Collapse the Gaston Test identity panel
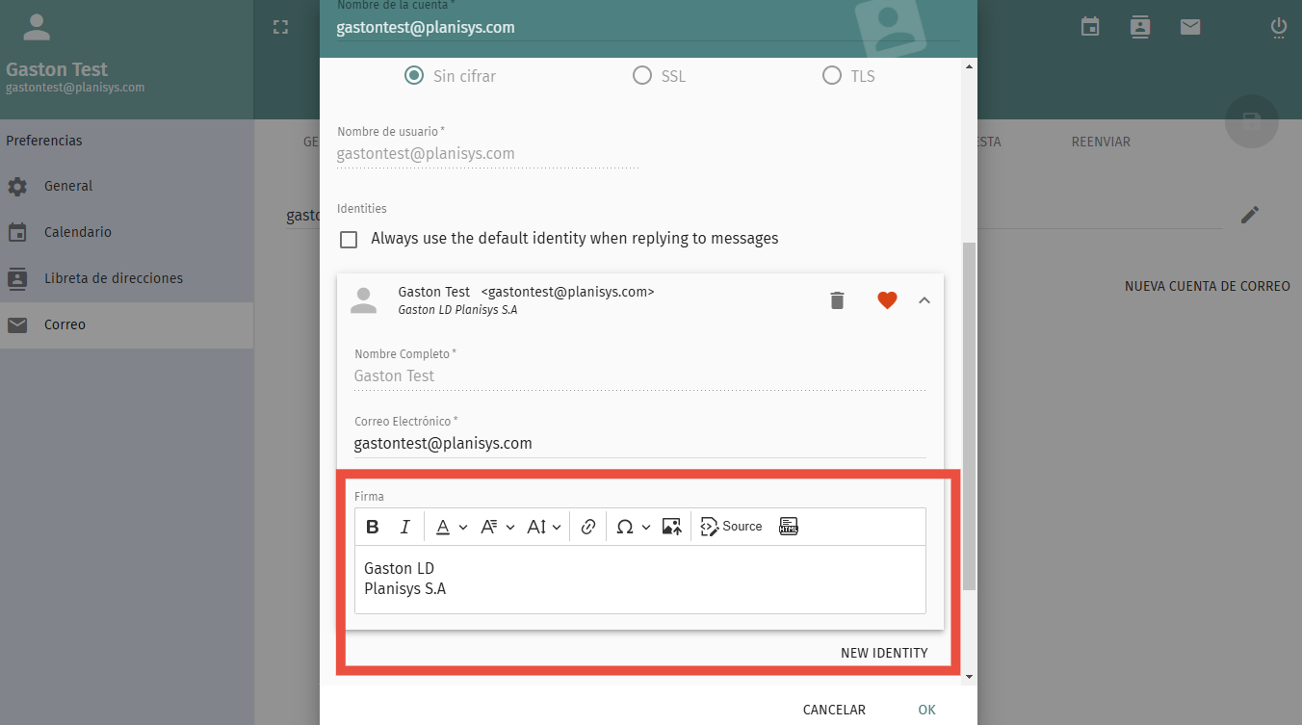The height and width of the screenshot is (725, 1302). click(924, 300)
